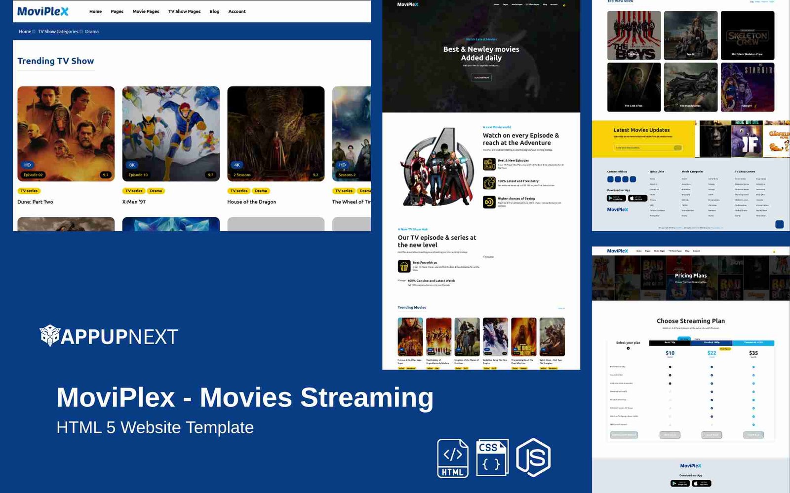The height and width of the screenshot is (493, 790).
Task: Click the HD badge on Dune: Part Two
Action: [28, 165]
